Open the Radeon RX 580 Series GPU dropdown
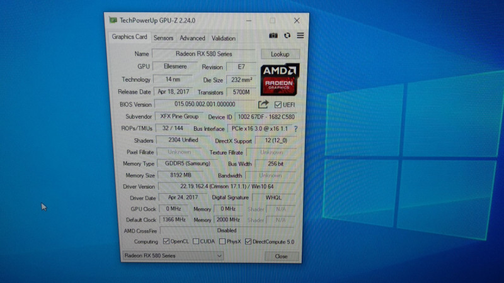Image resolution: width=504 pixels, height=283 pixels. tap(173, 256)
